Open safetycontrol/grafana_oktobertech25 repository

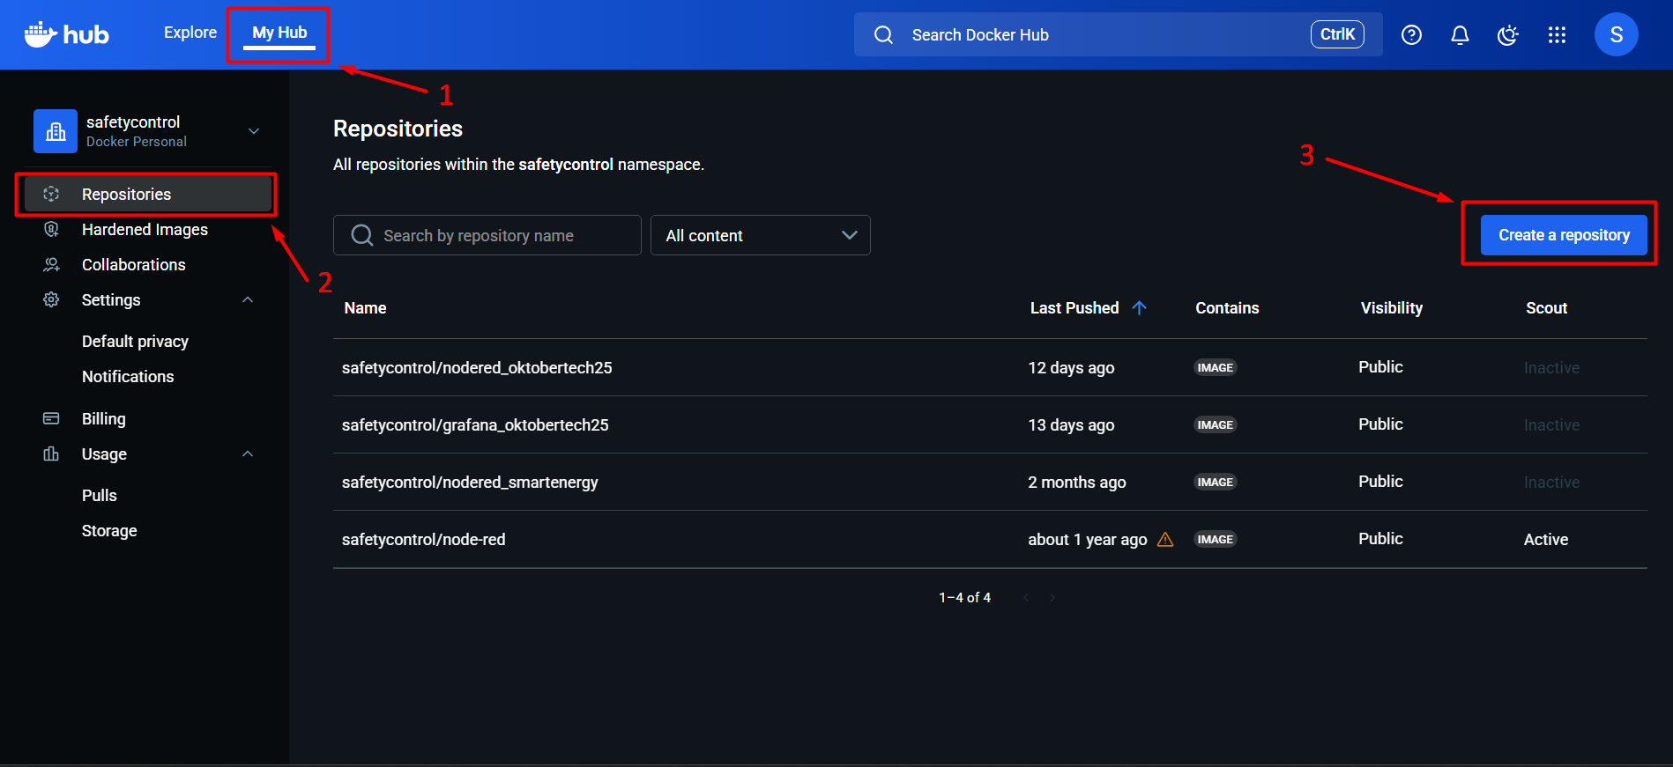[x=475, y=425]
